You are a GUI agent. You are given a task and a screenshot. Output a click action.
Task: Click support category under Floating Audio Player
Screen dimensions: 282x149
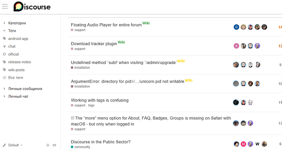pyautogui.click(x=78, y=30)
